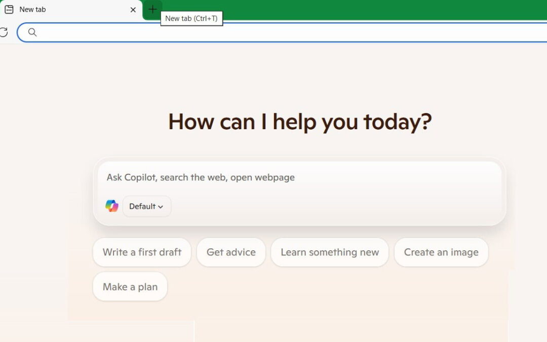The width and height of the screenshot is (547, 342).
Task: Click the Make a plan chip
Action: click(130, 286)
